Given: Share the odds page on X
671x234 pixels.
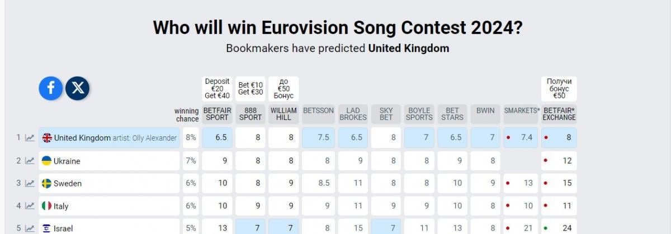Looking at the screenshot, I should tap(78, 88).
